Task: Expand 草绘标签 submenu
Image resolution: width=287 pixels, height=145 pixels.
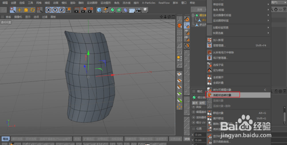Action: (239, 4)
